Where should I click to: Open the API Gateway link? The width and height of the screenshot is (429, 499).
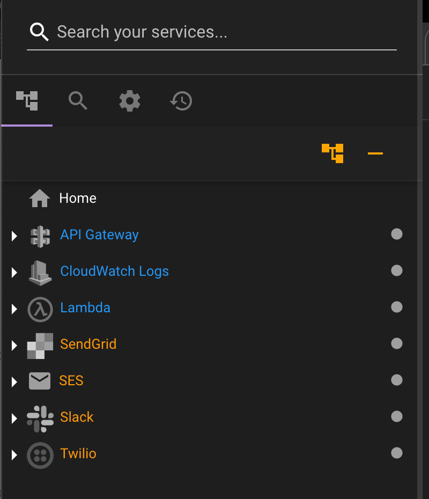click(100, 235)
